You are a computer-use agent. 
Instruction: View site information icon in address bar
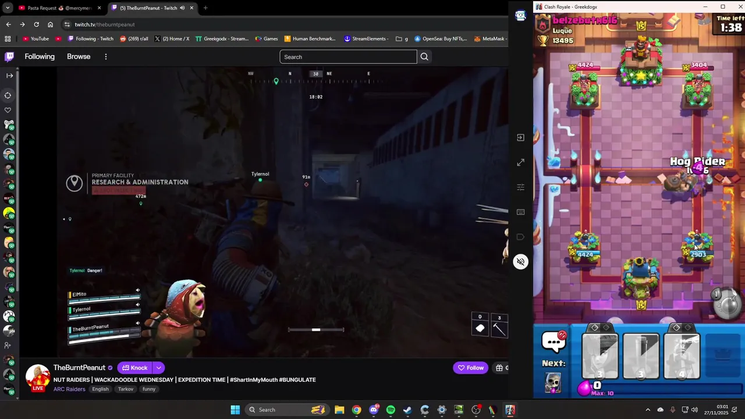[x=68, y=24]
